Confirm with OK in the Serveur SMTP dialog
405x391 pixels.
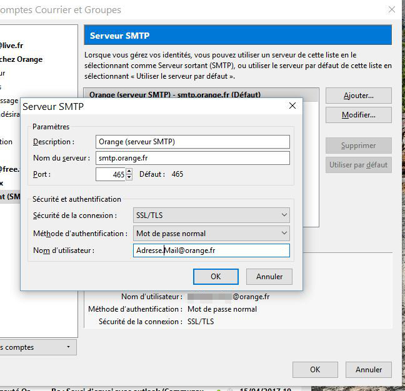[216, 277]
